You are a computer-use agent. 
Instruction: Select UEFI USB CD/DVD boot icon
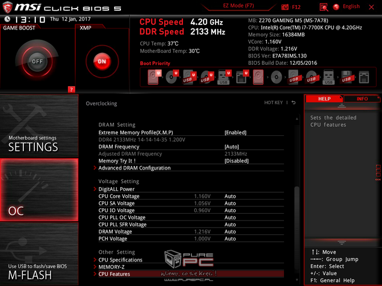pyautogui.click(x=207, y=77)
